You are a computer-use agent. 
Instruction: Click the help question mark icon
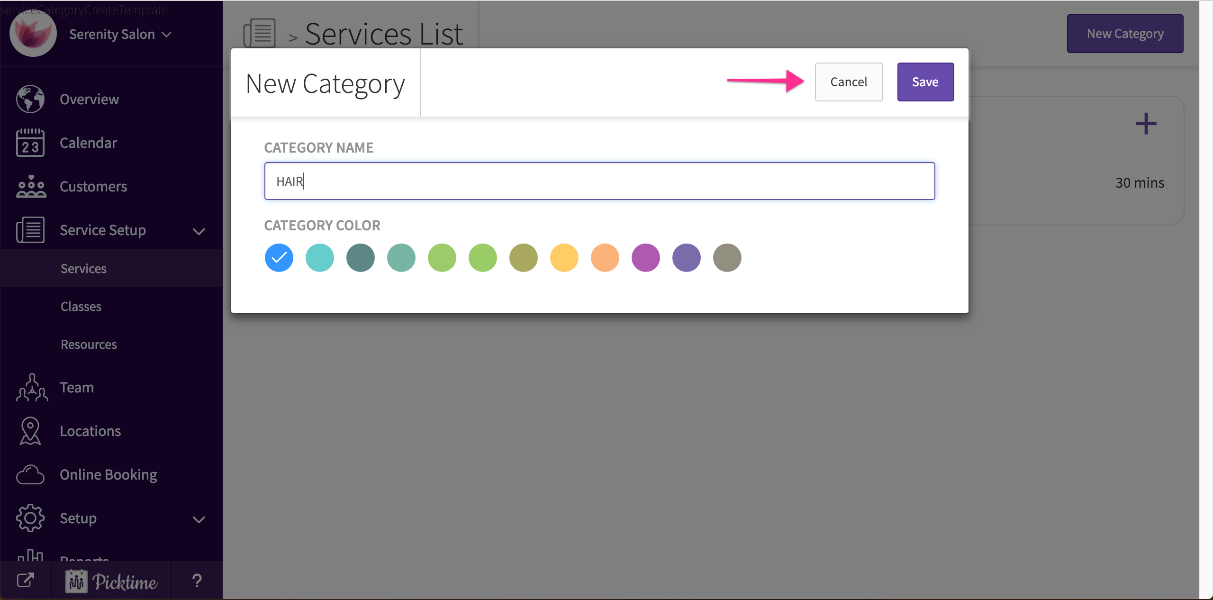[x=197, y=580]
